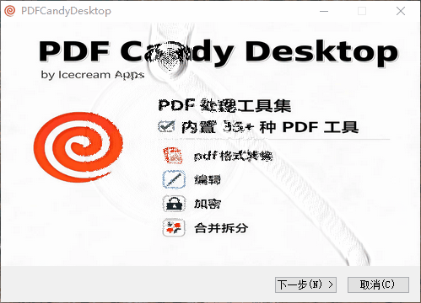The image size is (421, 303).
Task: Click the 合并拆分 text label
Action: click(221, 228)
